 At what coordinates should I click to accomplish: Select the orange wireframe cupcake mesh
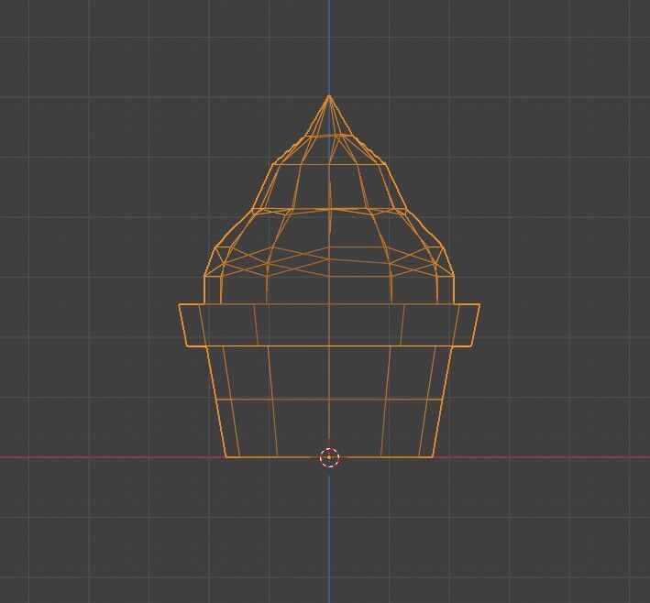tap(329, 277)
